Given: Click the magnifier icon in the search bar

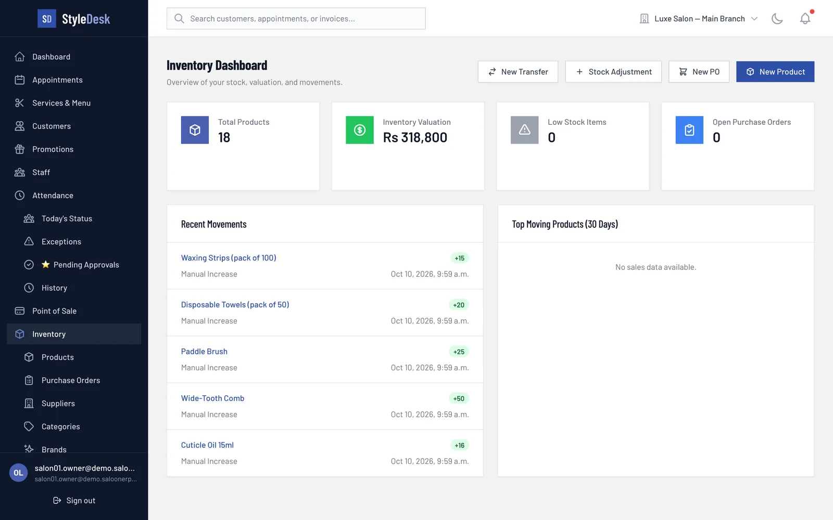Looking at the screenshot, I should 179,19.
